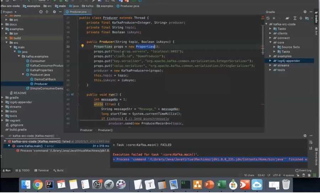320x193 pixels.
Task: Select the kafka-src-code [Kafka.main()] run tab
Action: pyautogui.click(x=33, y=136)
